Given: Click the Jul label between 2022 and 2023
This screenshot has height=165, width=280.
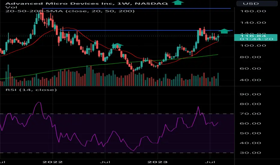Looking at the screenshot, I should [105, 162].
